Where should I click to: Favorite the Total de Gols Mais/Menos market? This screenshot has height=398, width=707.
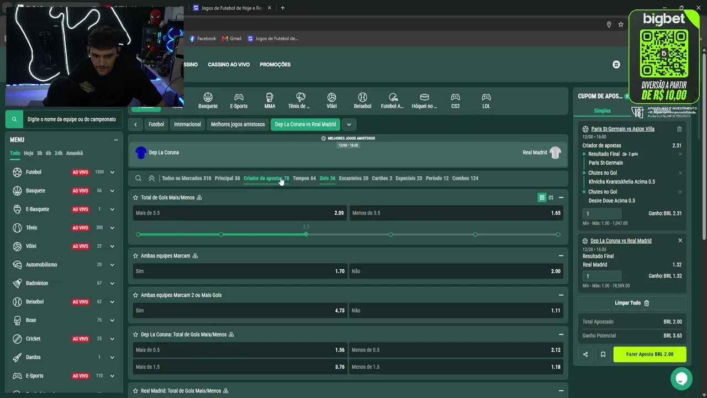135,197
